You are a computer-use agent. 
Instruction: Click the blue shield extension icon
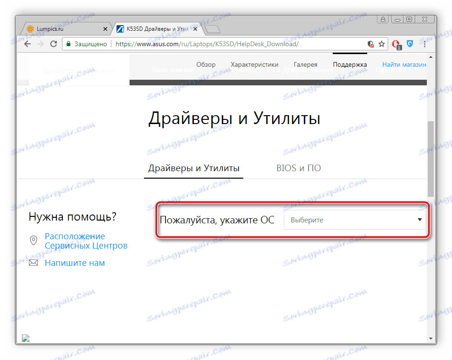410,43
